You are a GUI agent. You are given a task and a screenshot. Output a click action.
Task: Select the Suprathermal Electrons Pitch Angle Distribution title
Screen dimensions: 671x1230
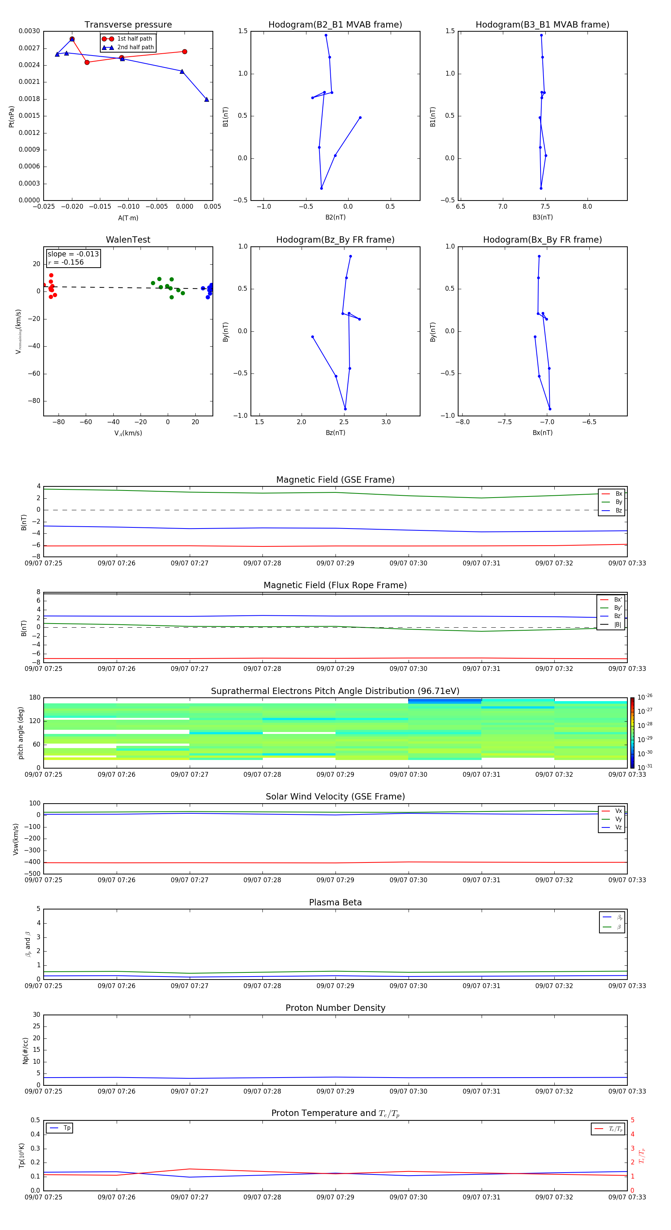(x=335, y=691)
